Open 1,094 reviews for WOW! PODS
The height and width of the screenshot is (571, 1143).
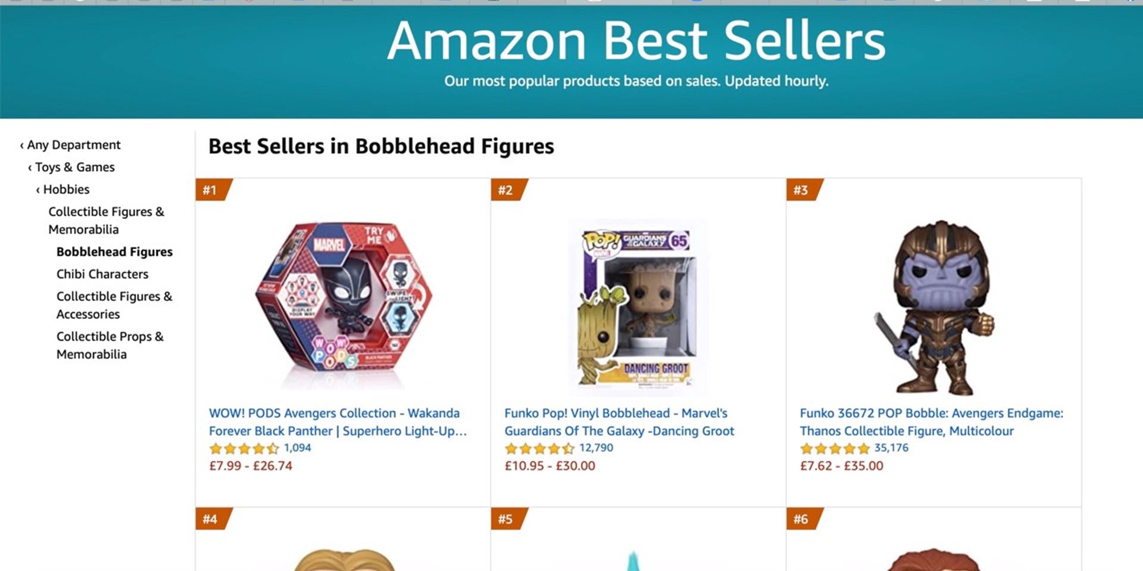tap(297, 448)
